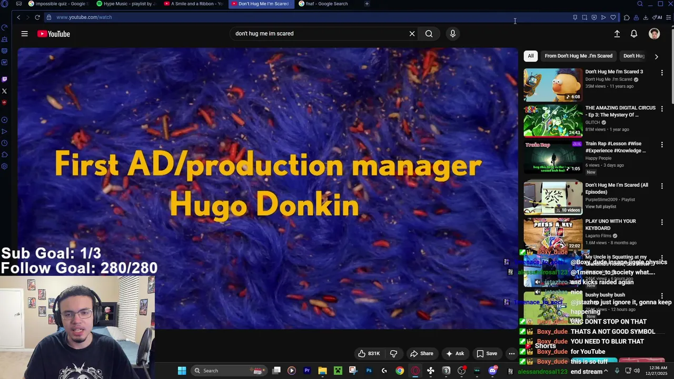674x379 pixels.
Task: Open Premiere Pro from the taskbar
Action: 307,371
